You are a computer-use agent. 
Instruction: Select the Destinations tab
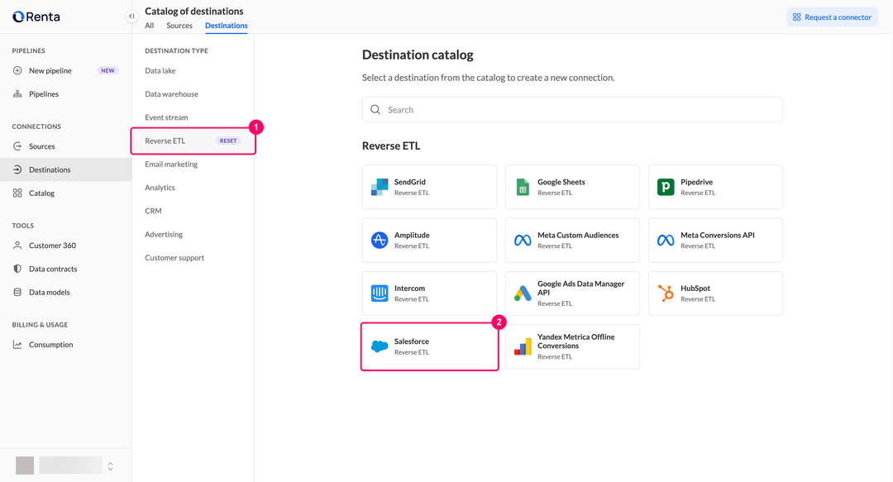tap(226, 26)
